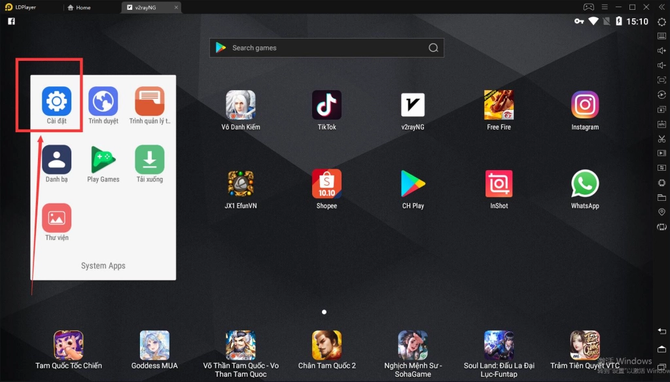The width and height of the screenshot is (670, 382).
Task: Click the Search games input field
Action: click(x=326, y=47)
